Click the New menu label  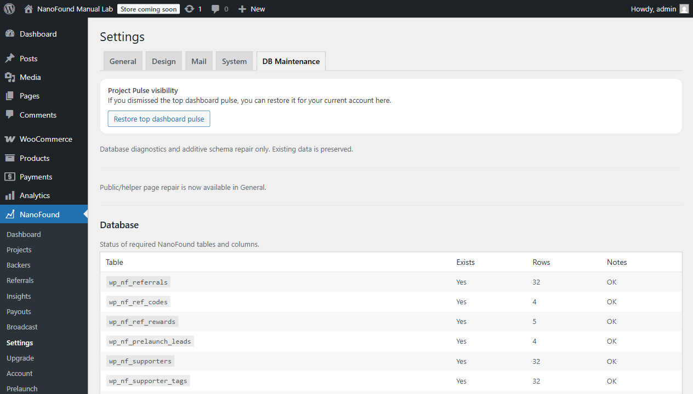tap(258, 9)
